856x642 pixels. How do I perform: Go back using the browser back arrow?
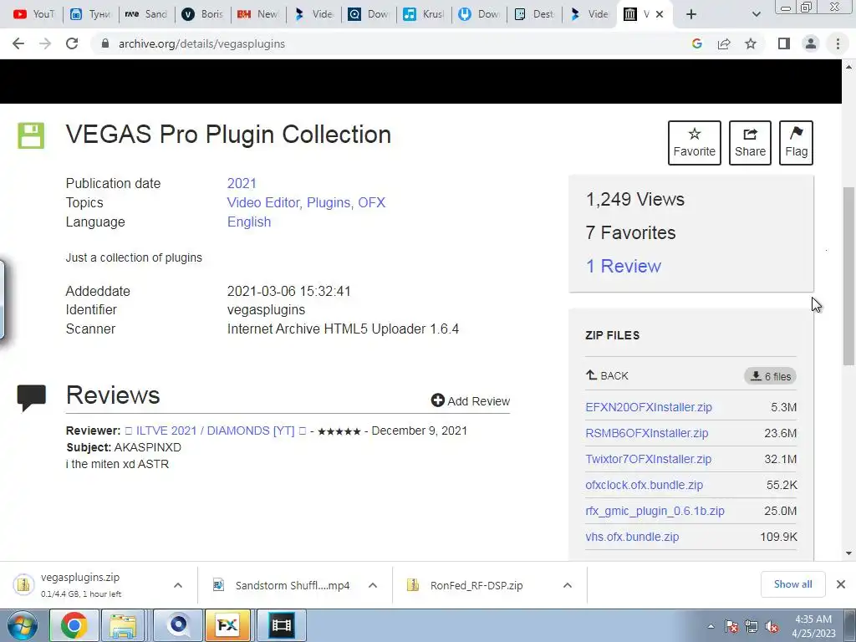tap(18, 43)
